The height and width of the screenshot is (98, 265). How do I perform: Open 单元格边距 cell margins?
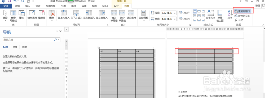220,16
